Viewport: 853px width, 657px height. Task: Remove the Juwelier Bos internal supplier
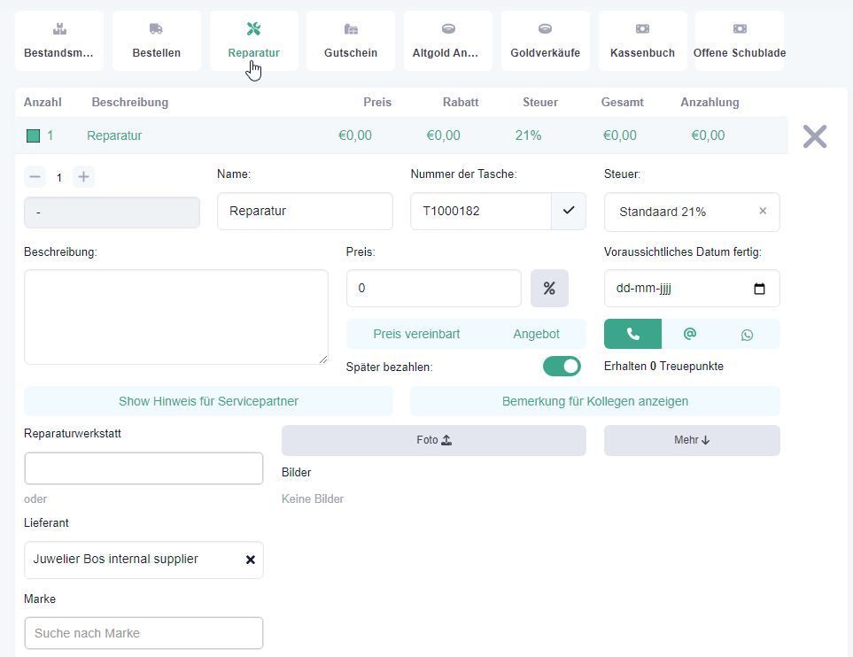[251, 560]
